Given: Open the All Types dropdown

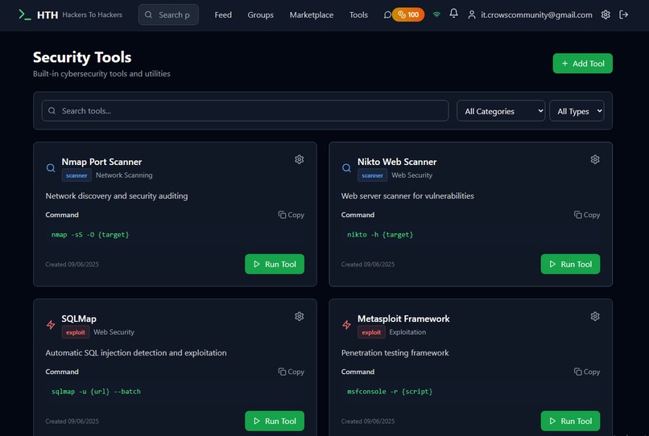Looking at the screenshot, I should click(x=577, y=111).
